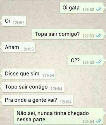Select the 'Aham' reply bubble
The height and width of the screenshot is (125, 106).
click(19, 47)
